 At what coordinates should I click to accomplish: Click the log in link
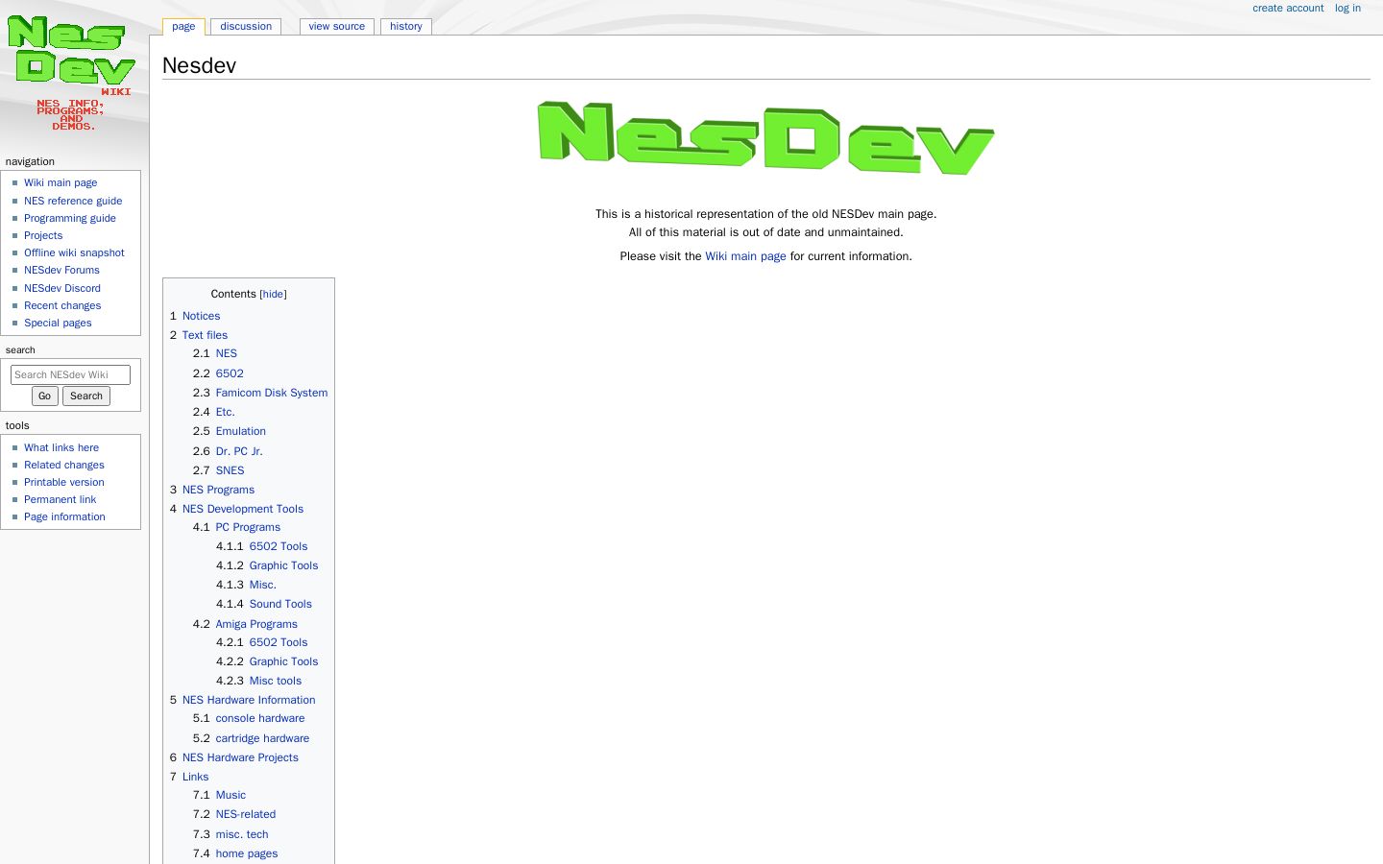(x=1347, y=8)
